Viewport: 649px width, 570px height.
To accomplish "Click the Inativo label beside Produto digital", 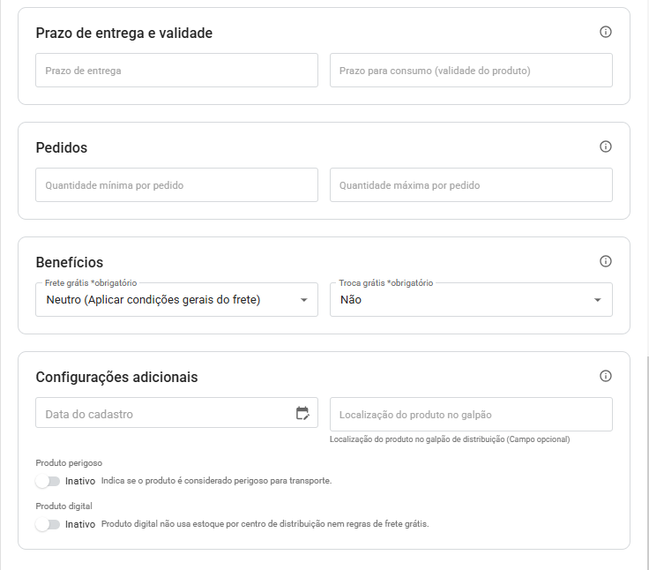I will pyautogui.click(x=80, y=524).
